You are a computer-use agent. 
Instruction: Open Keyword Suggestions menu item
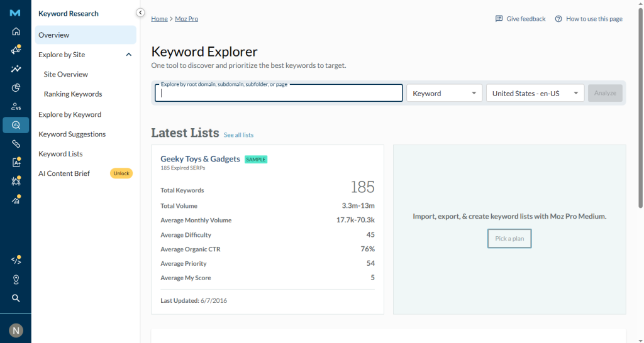coord(72,134)
